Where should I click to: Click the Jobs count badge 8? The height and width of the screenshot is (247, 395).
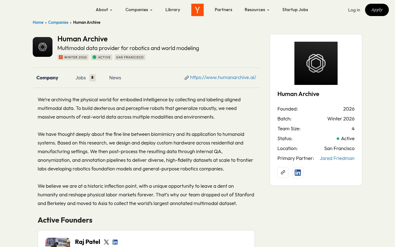click(93, 78)
